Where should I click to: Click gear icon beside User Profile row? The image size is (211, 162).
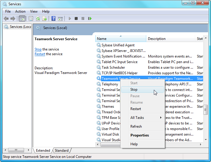click(x=99, y=129)
